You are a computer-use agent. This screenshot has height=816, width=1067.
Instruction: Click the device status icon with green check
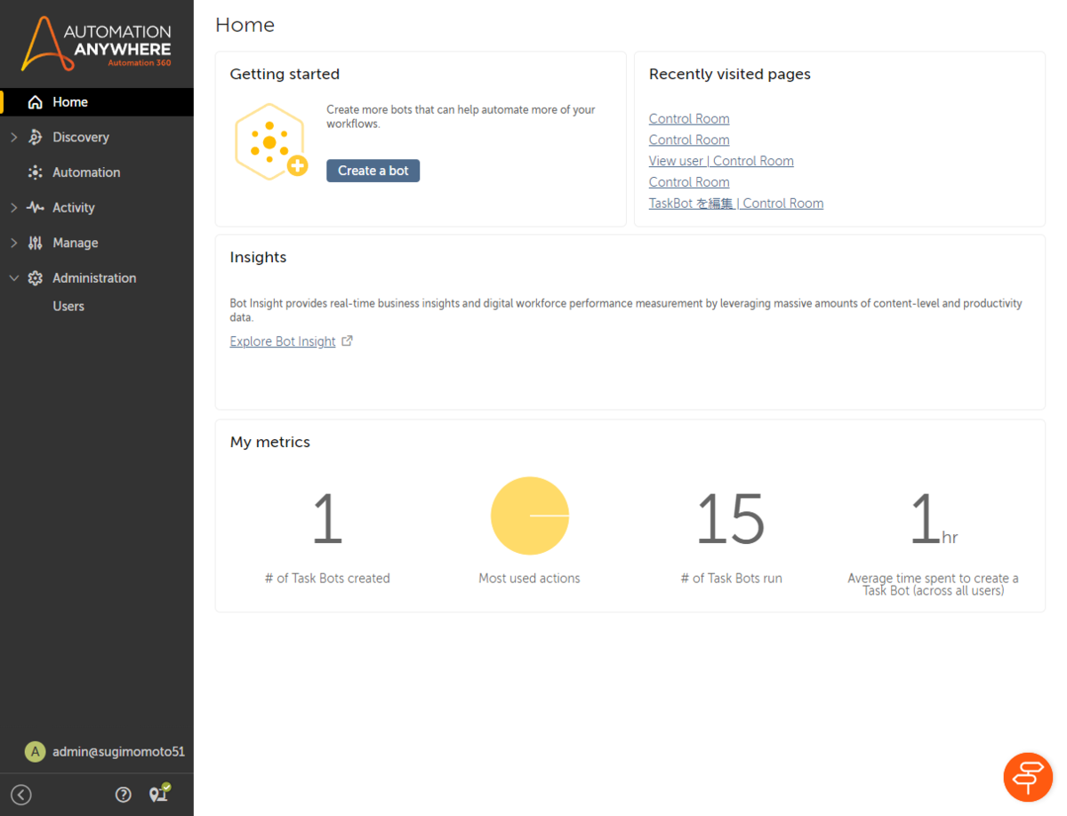click(159, 793)
